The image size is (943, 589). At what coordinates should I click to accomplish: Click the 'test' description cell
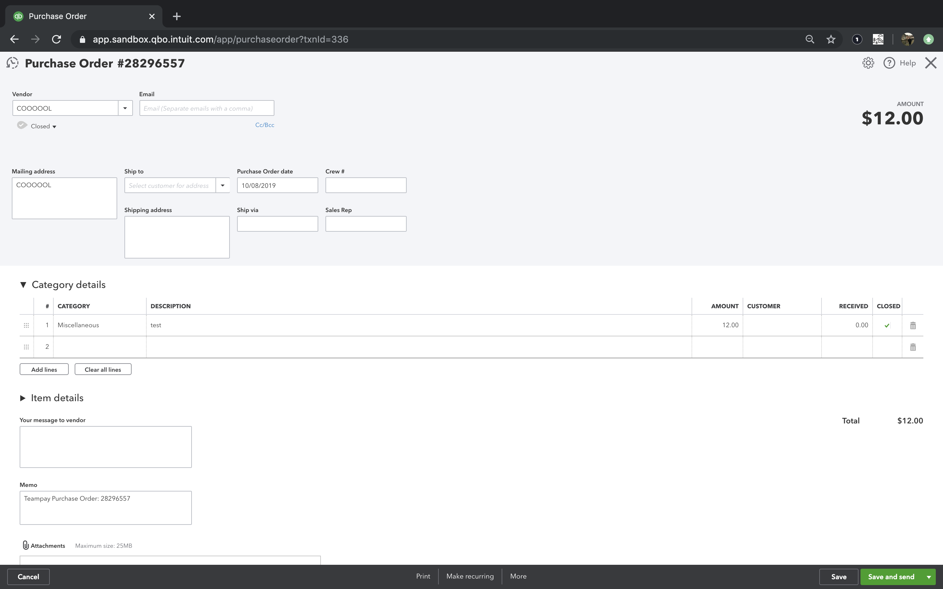coord(419,325)
